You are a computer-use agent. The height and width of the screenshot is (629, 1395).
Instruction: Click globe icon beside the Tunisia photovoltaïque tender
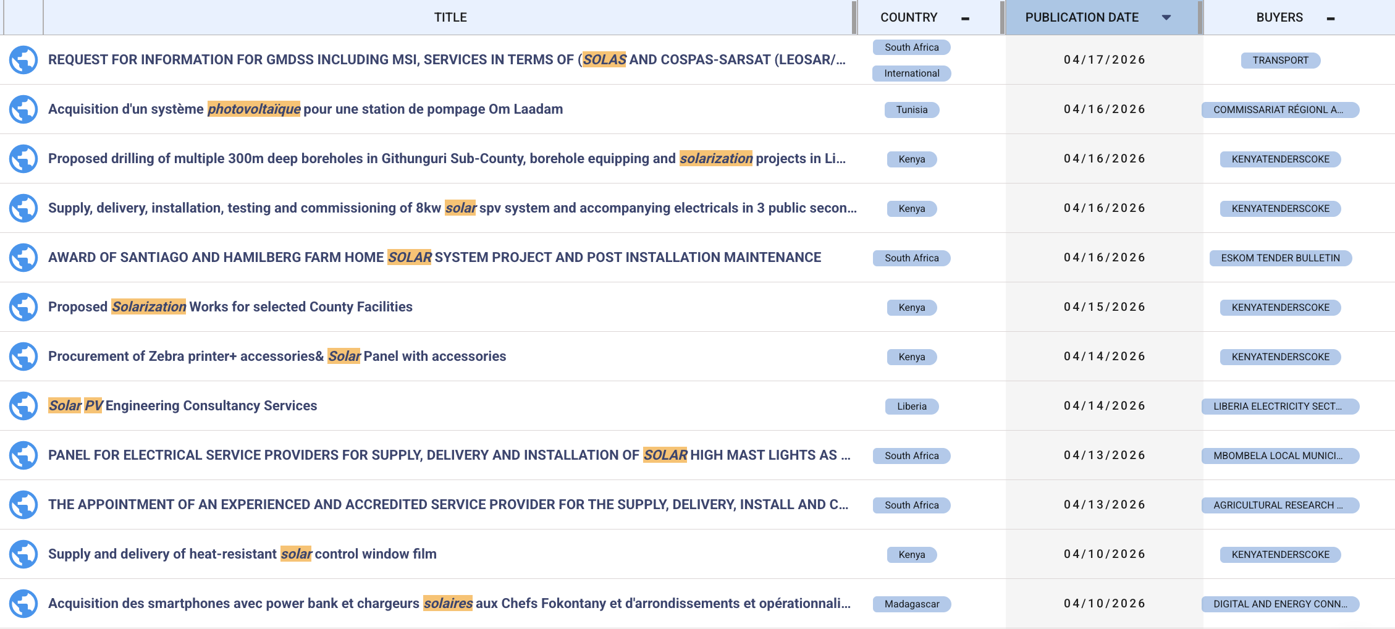tap(23, 109)
